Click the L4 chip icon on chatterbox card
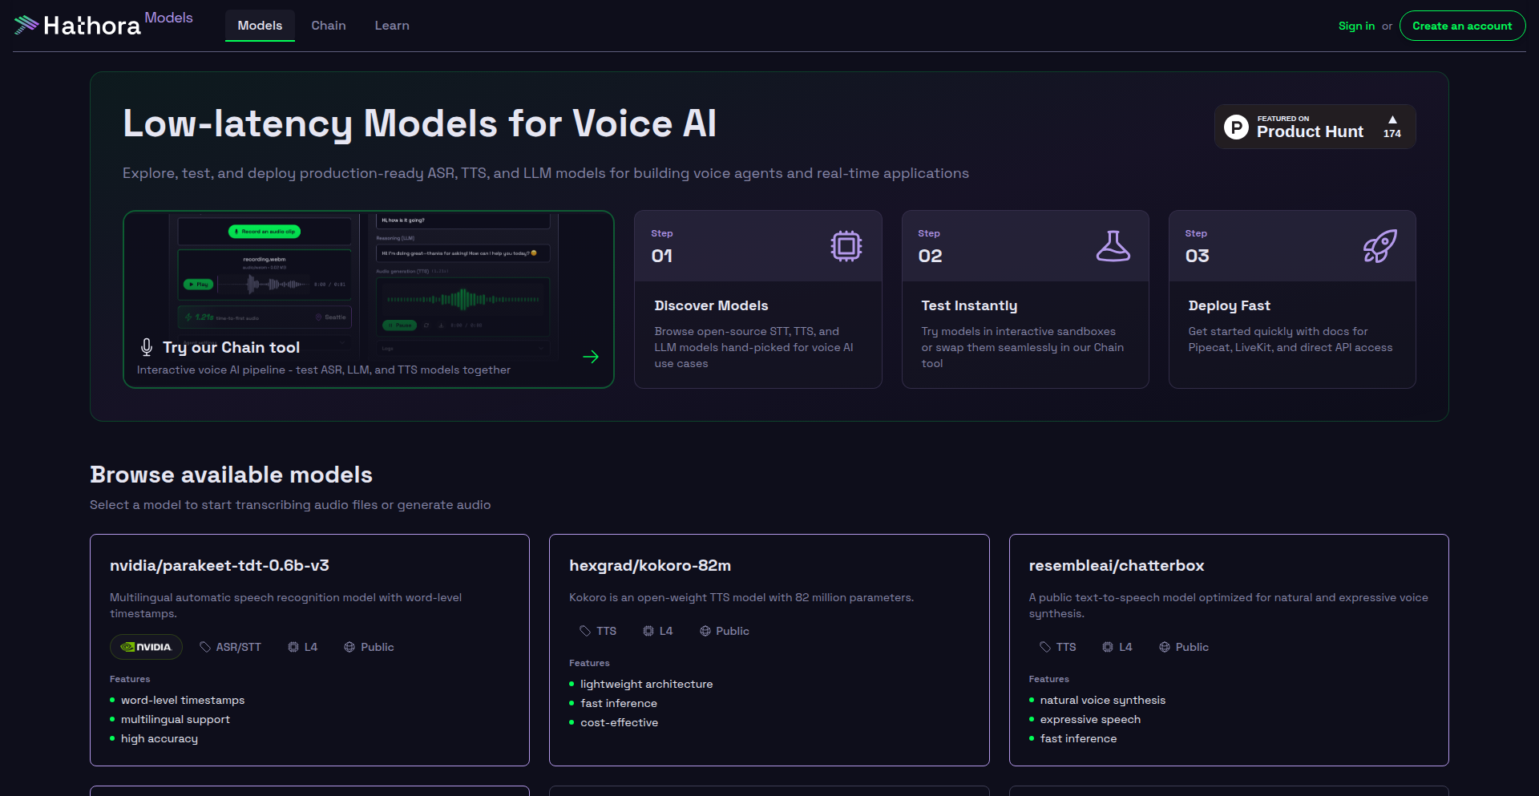 1108,647
